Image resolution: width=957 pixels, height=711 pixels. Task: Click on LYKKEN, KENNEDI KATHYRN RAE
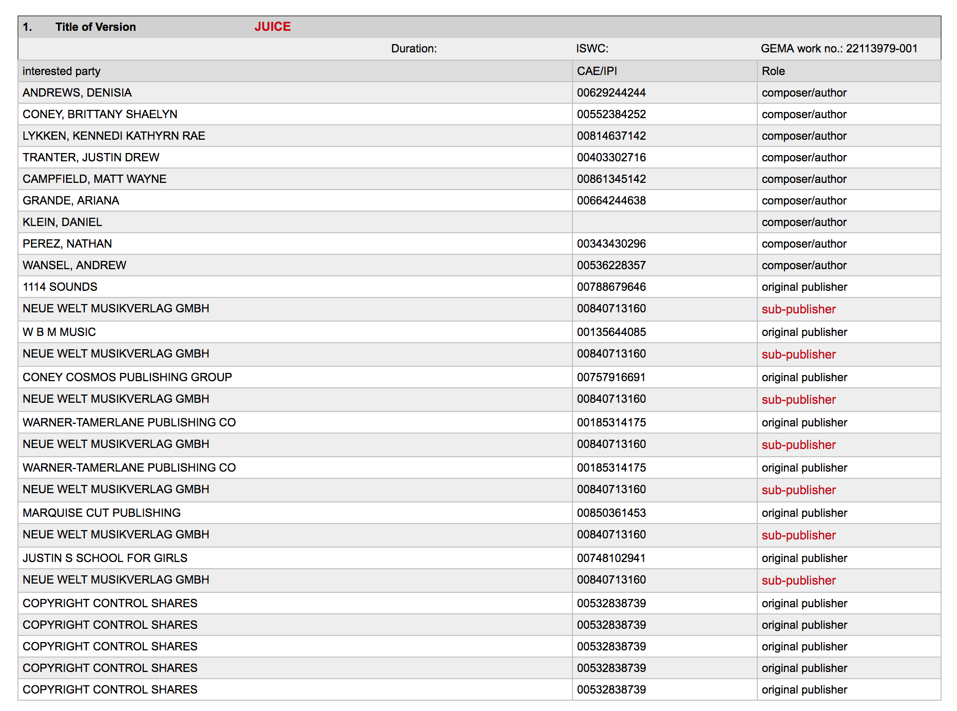tap(114, 136)
